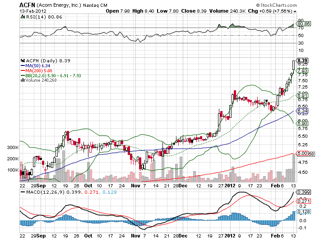Click the Volume 240.3K header value
The width and height of the screenshot is (320, 242).
click(x=227, y=11)
